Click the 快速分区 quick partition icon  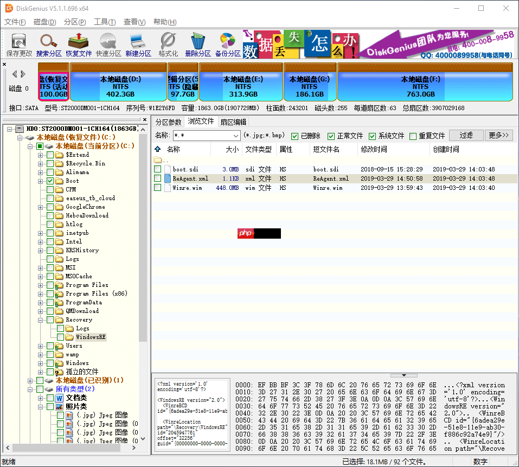click(108, 44)
